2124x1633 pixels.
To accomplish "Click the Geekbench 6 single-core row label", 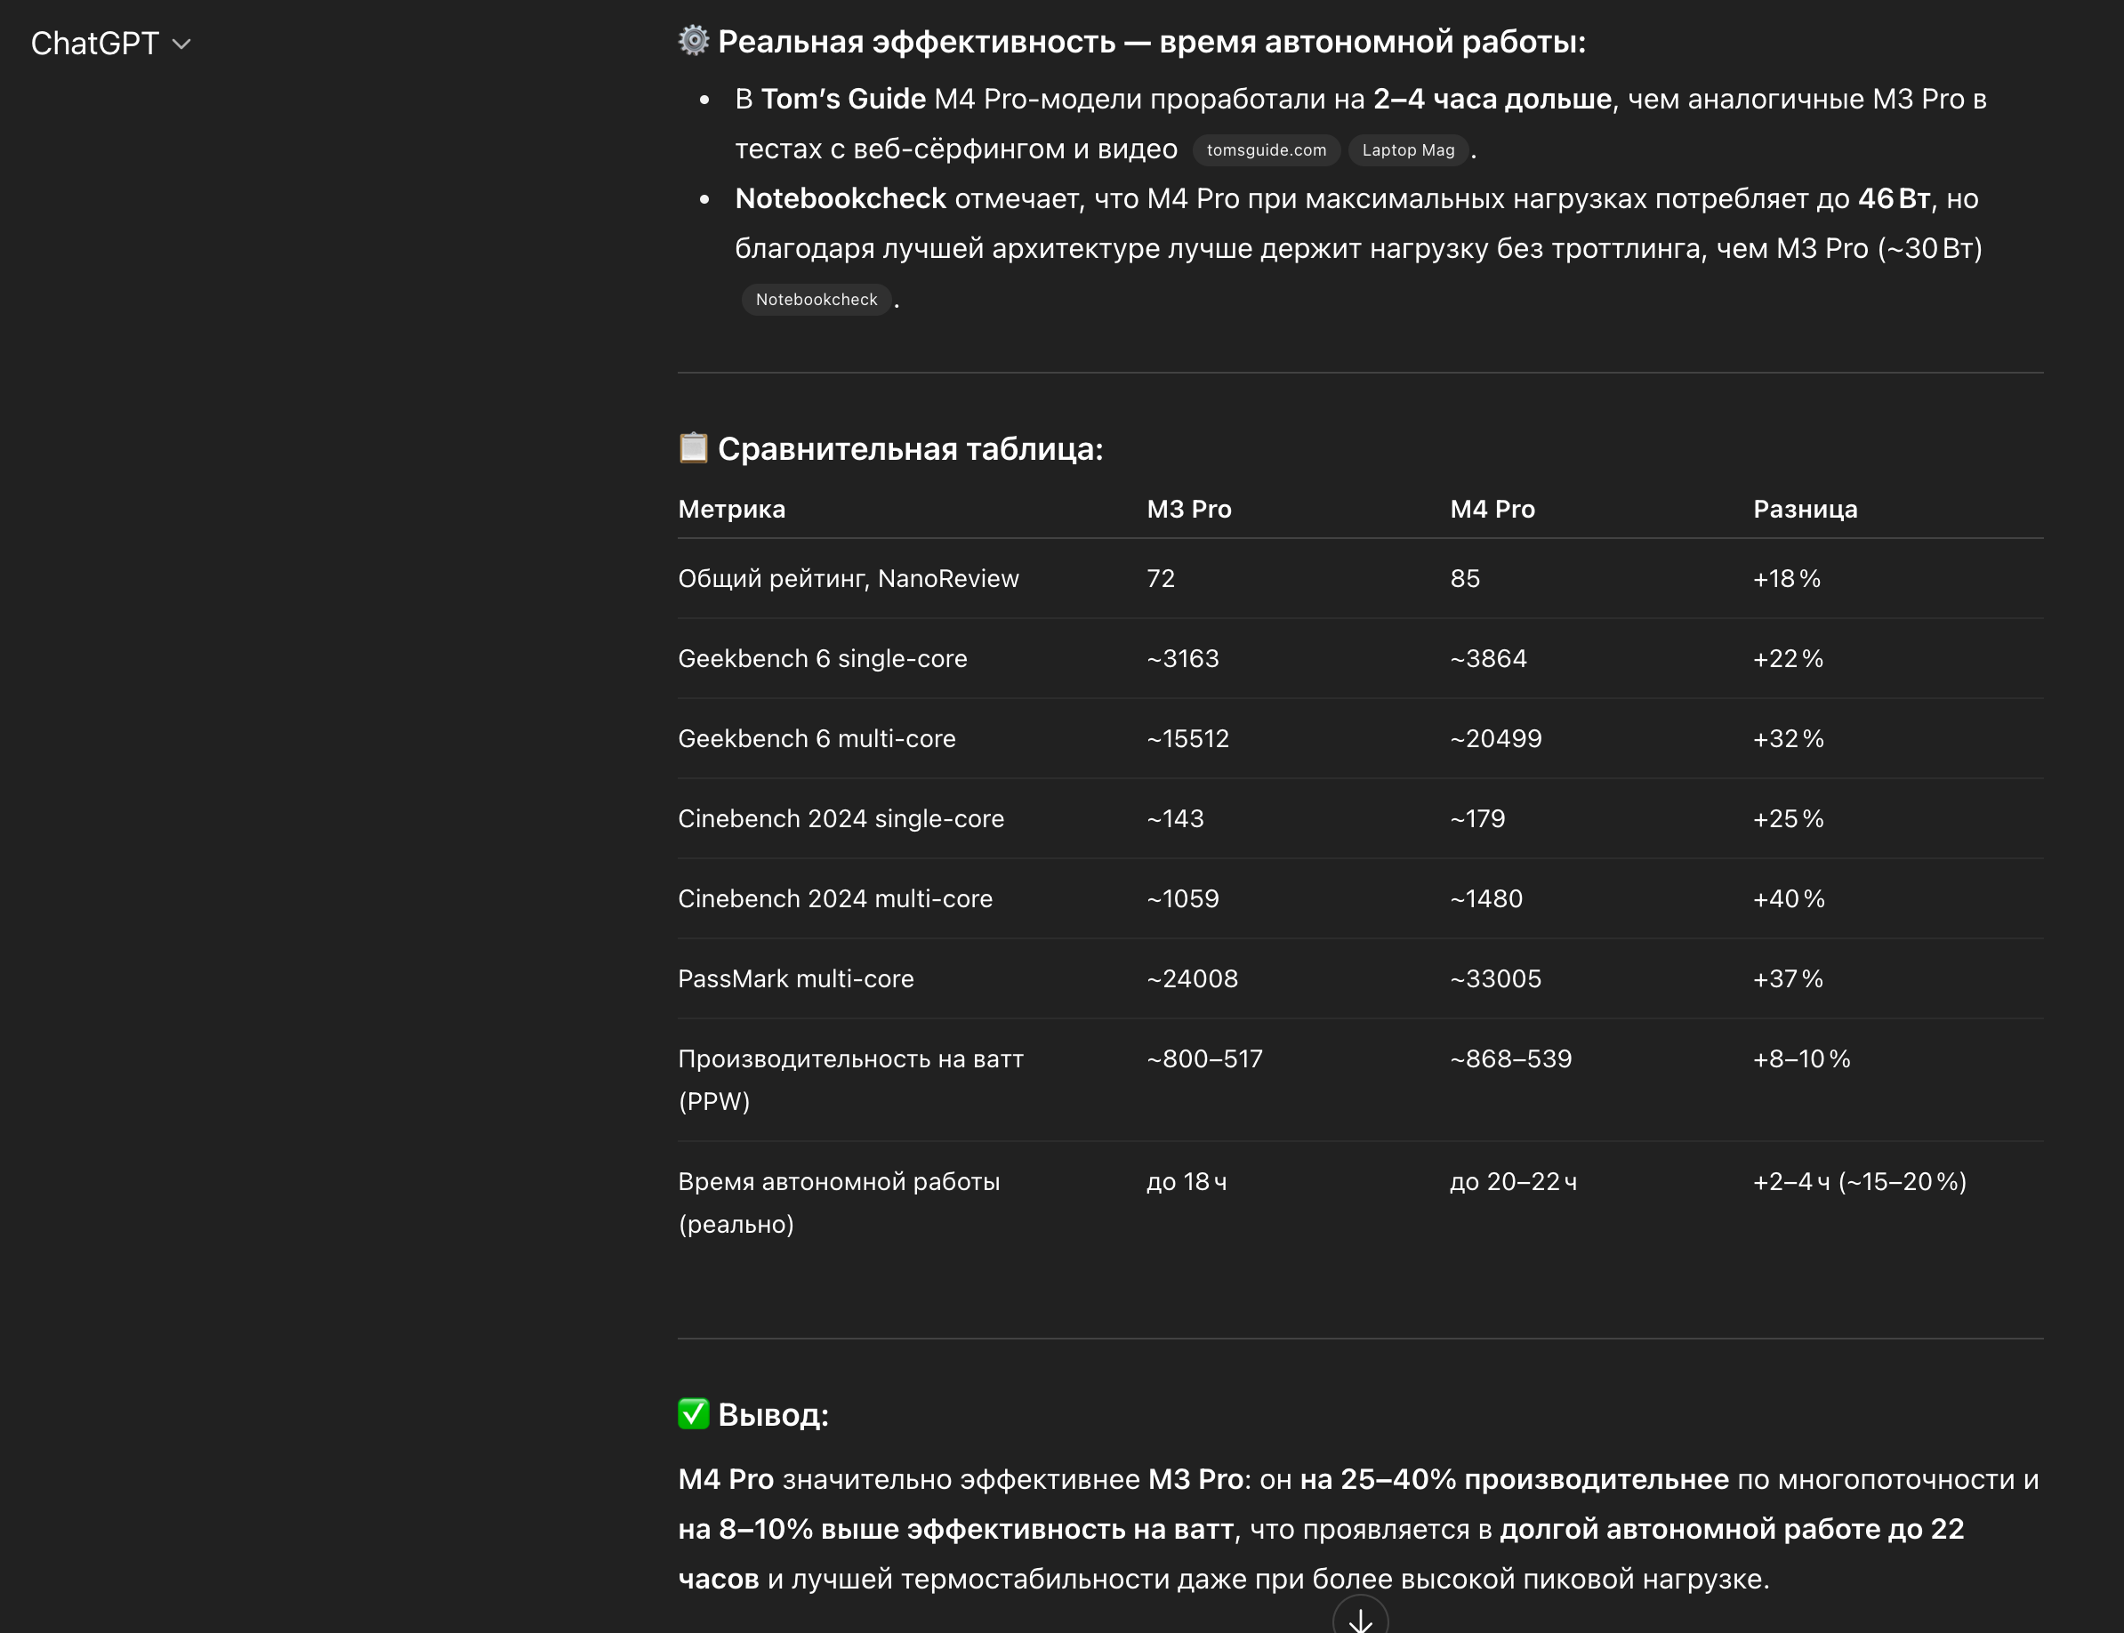I will pyautogui.click(x=822, y=659).
